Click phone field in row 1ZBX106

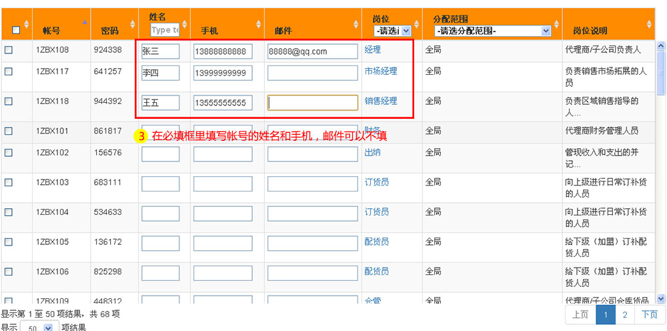pos(223,273)
